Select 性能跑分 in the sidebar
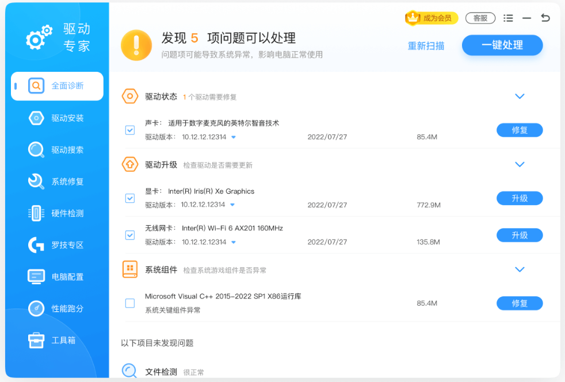This screenshot has height=382, width=565. 58,308
